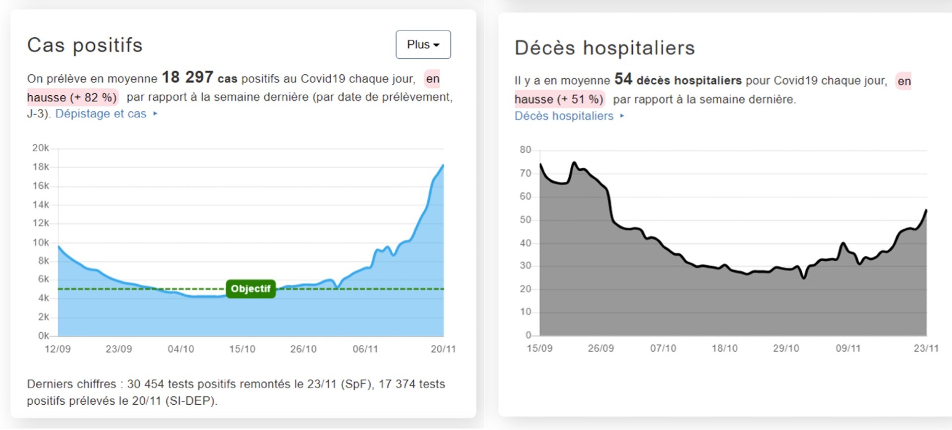
Task: Click the Cas positifs heading
Action: (x=85, y=45)
